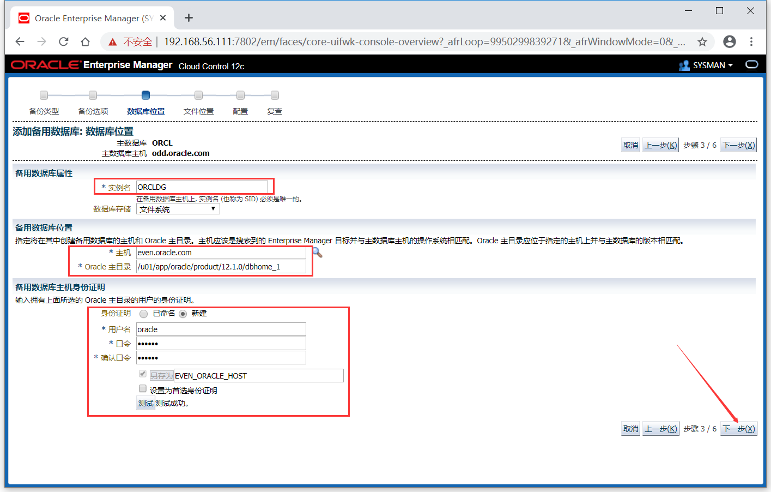771x492 pixels.
Task: Enable 设置为首选身份证明 checkbox
Action: [x=143, y=388]
